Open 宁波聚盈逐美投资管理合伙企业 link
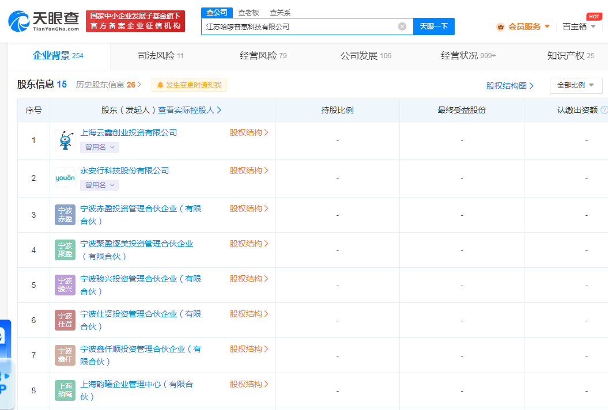The width and height of the screenshot is (608, 410). pyautogui.click(x=137, y=250)
